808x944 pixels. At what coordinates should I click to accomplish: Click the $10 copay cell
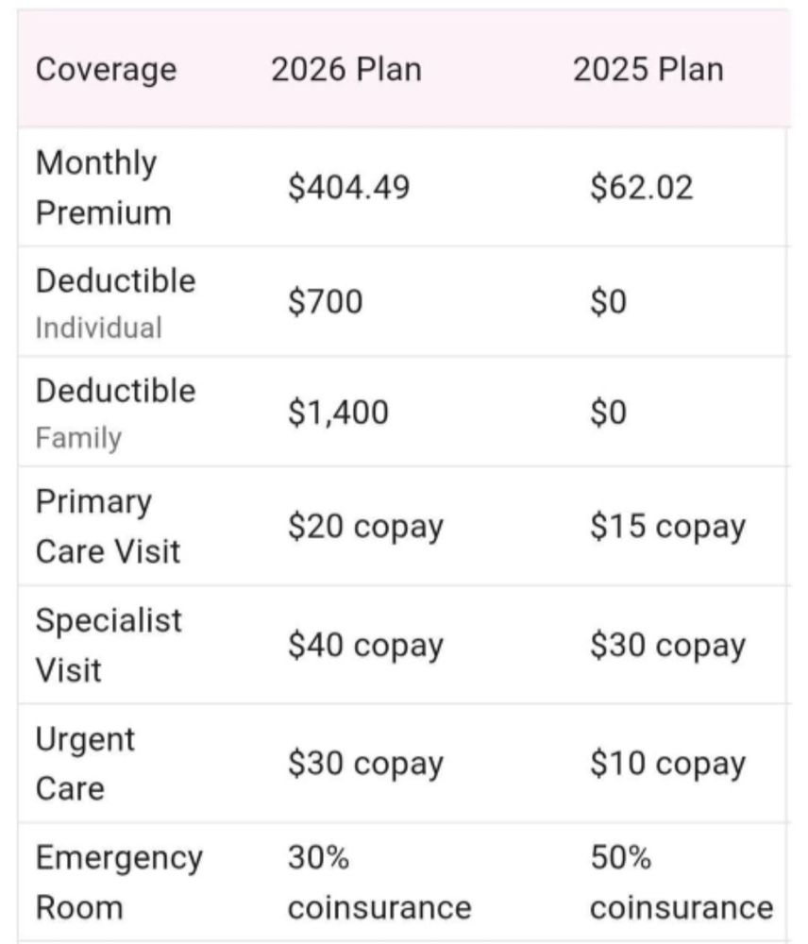pyautogui.click(x=667, y=764)
